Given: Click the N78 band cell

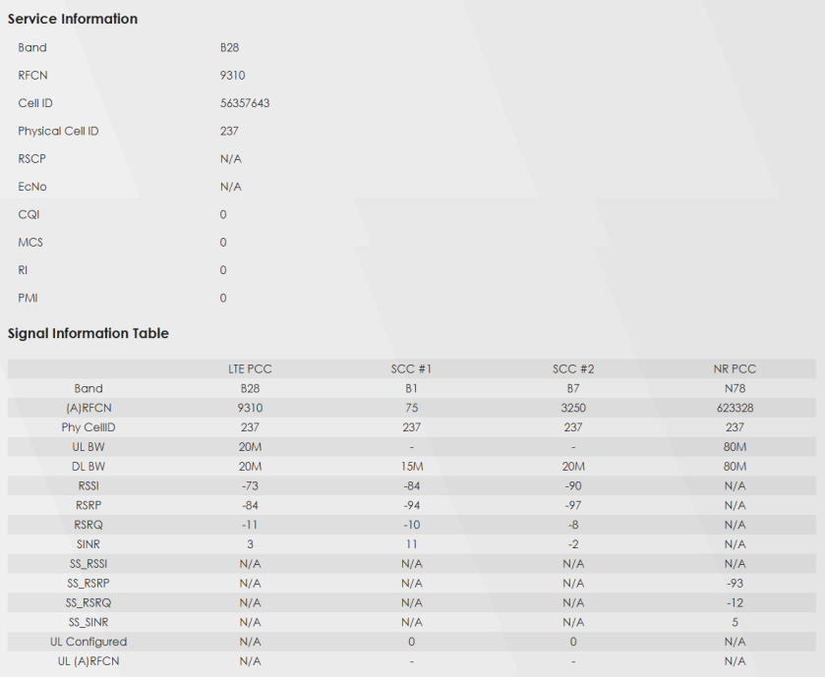Looking at the screenshot, I should tap(735, 388).
